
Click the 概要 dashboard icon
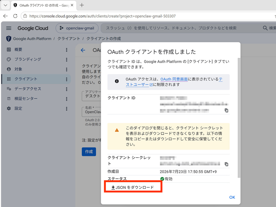9,50
